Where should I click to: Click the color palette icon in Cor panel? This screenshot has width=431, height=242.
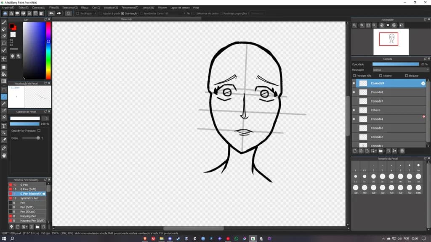(x=13, y=56)
